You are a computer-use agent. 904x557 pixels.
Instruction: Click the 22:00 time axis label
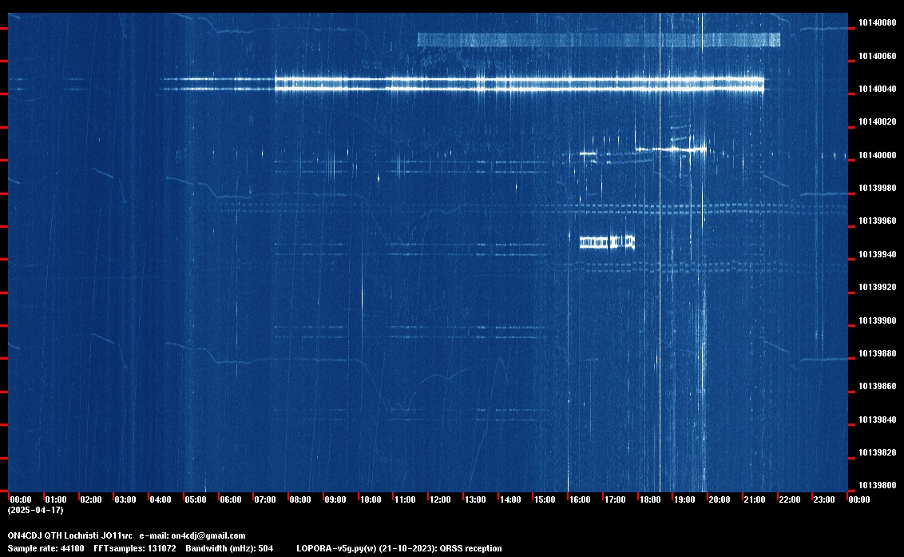tap(790, 499)
